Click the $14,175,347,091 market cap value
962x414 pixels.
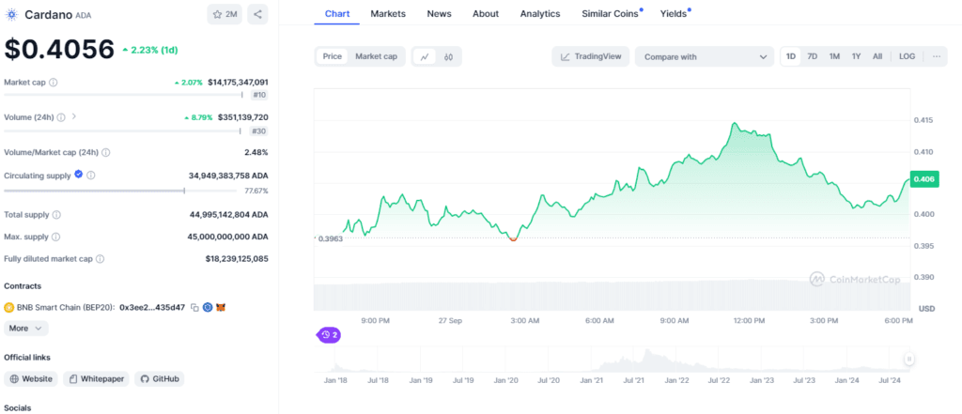pyautogui.click(x=238, y=82)
